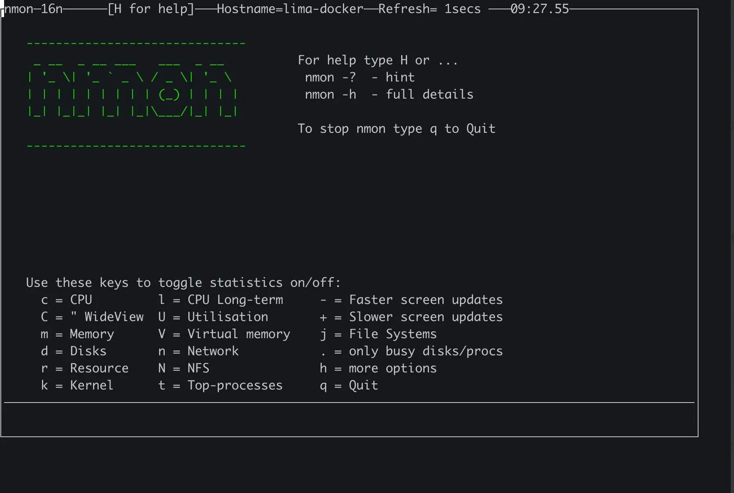Click the clock time '09:27.55'
Image resolution: width=734 pixels, height=493 pixels.
(539, 9)
